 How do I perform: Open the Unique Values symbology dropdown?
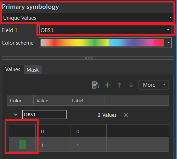(x=88, y=18)
